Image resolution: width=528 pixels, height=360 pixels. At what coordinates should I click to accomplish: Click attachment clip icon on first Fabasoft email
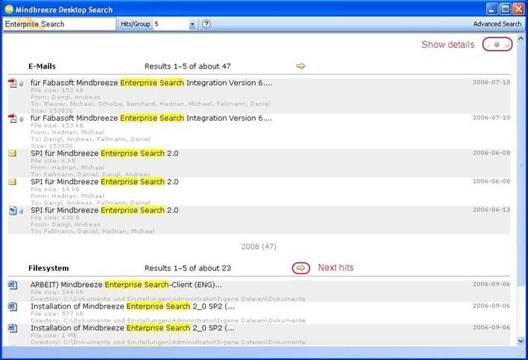(21, 83)
